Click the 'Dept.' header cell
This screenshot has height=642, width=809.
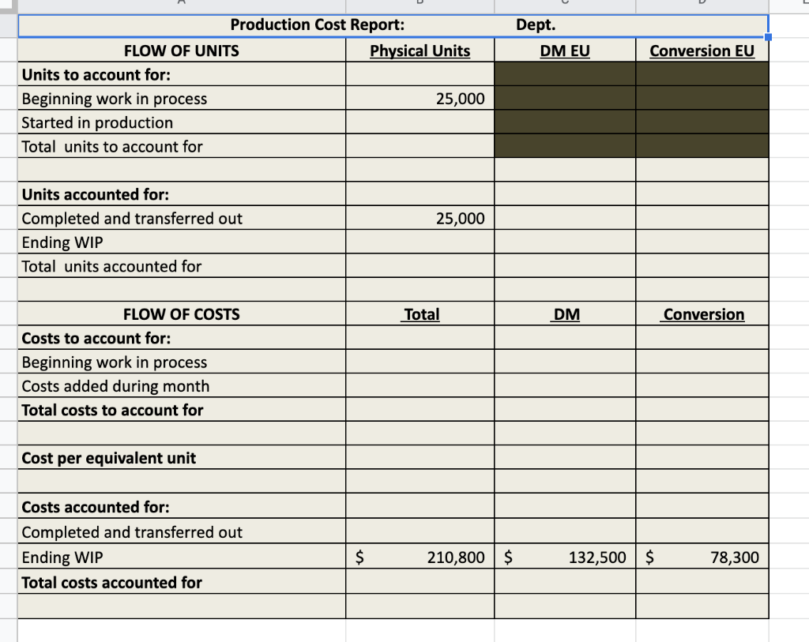pyautogui.click(x=536, y=24)
